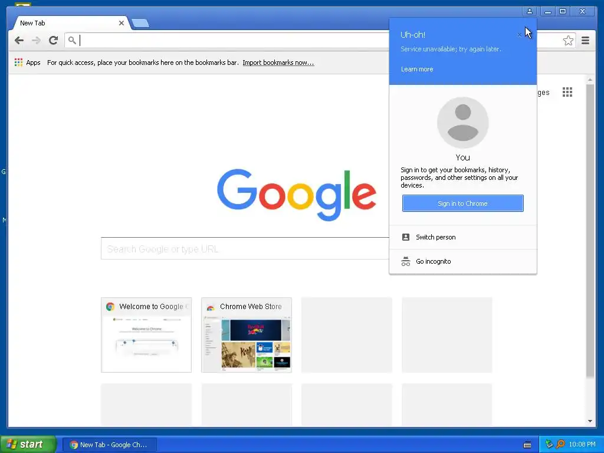
Task: Open the Apps shortcut in bookmarks bar
Action: coord(27,63)
